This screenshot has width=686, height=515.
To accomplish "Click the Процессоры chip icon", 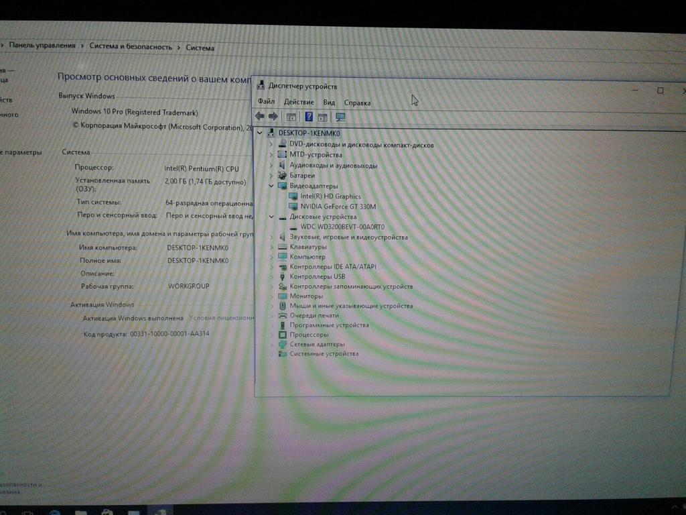I will [282, 335].
